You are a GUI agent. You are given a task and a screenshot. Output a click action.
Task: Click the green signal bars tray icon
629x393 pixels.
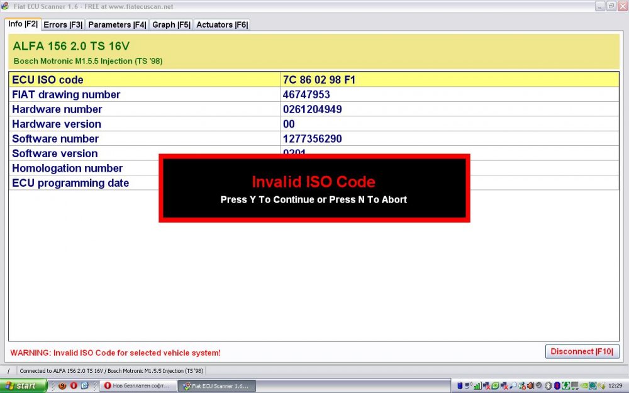click(x=477, y=385)
